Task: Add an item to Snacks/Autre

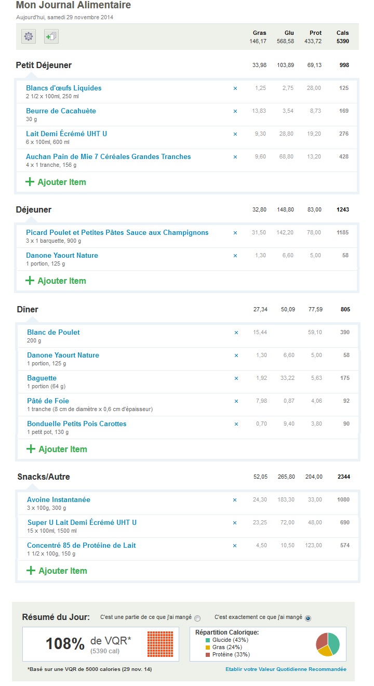Action: (57, 571)
